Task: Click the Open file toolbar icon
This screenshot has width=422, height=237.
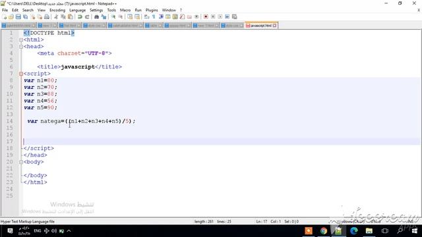Action: click(11, 16)
